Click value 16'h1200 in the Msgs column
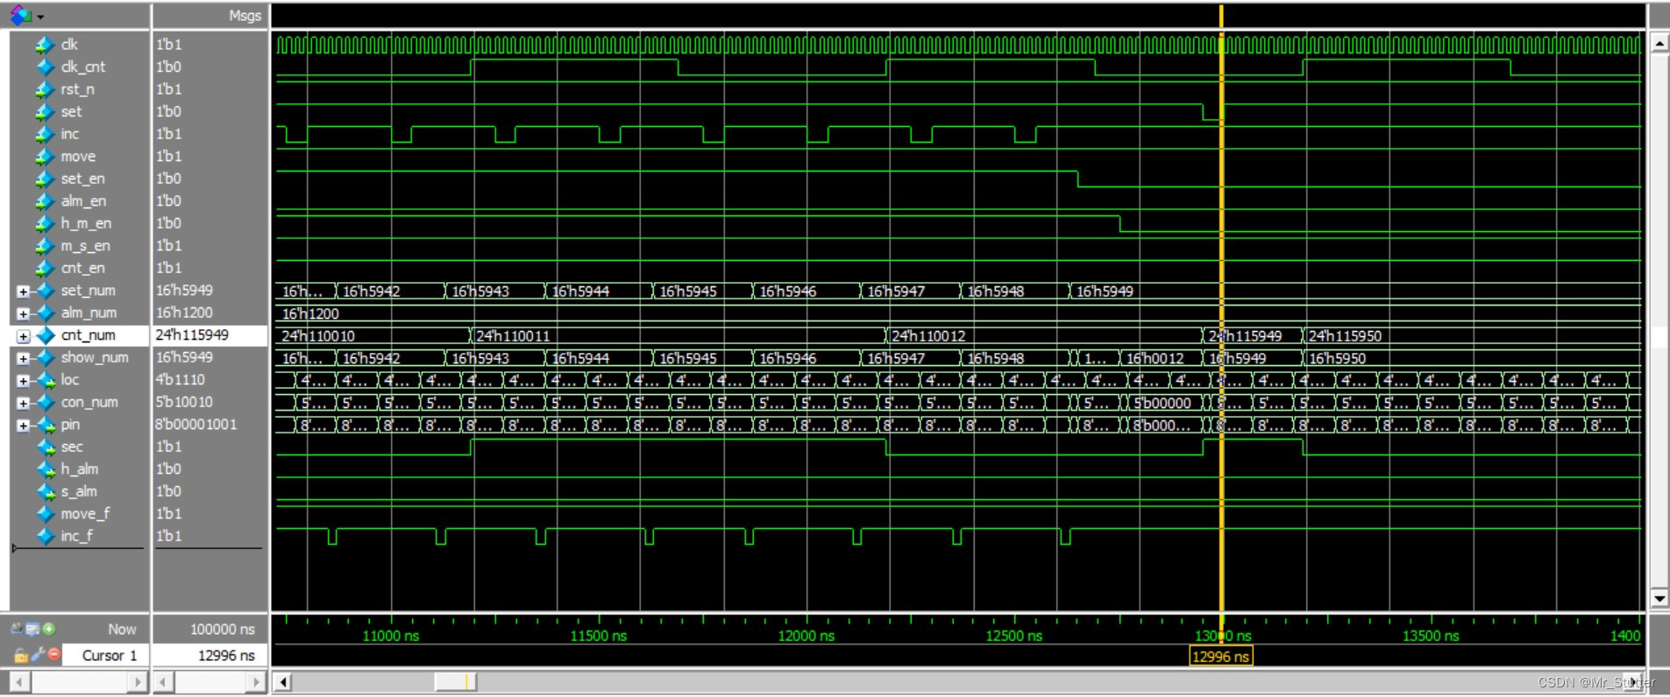Image resolution: width=1670 pixels, height=697 pixels. 184,313
